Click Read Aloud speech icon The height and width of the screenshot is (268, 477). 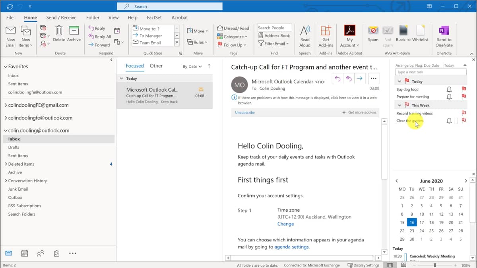305,36
